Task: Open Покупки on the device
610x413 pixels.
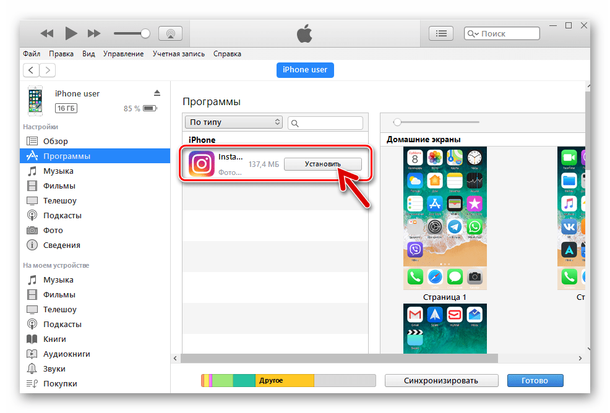Action: pyautogui.click(x=95, y=383)
